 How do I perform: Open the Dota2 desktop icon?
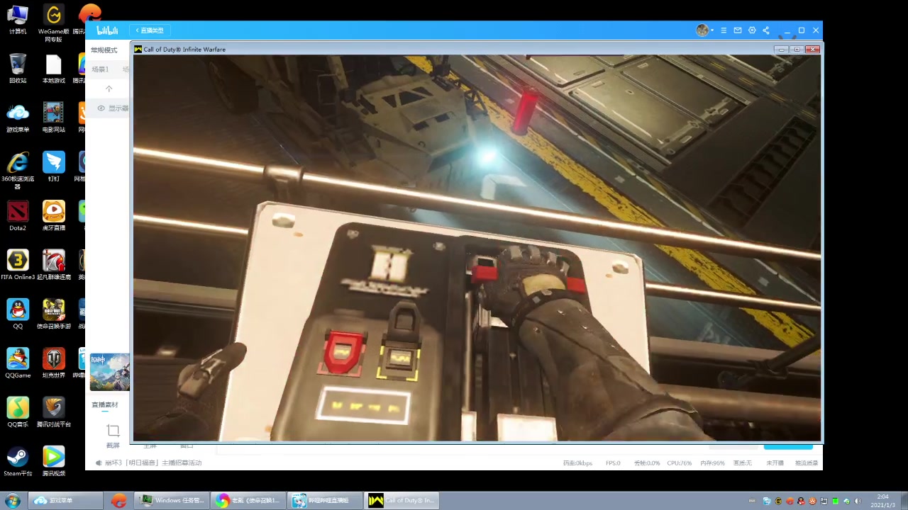coord(18,216)
